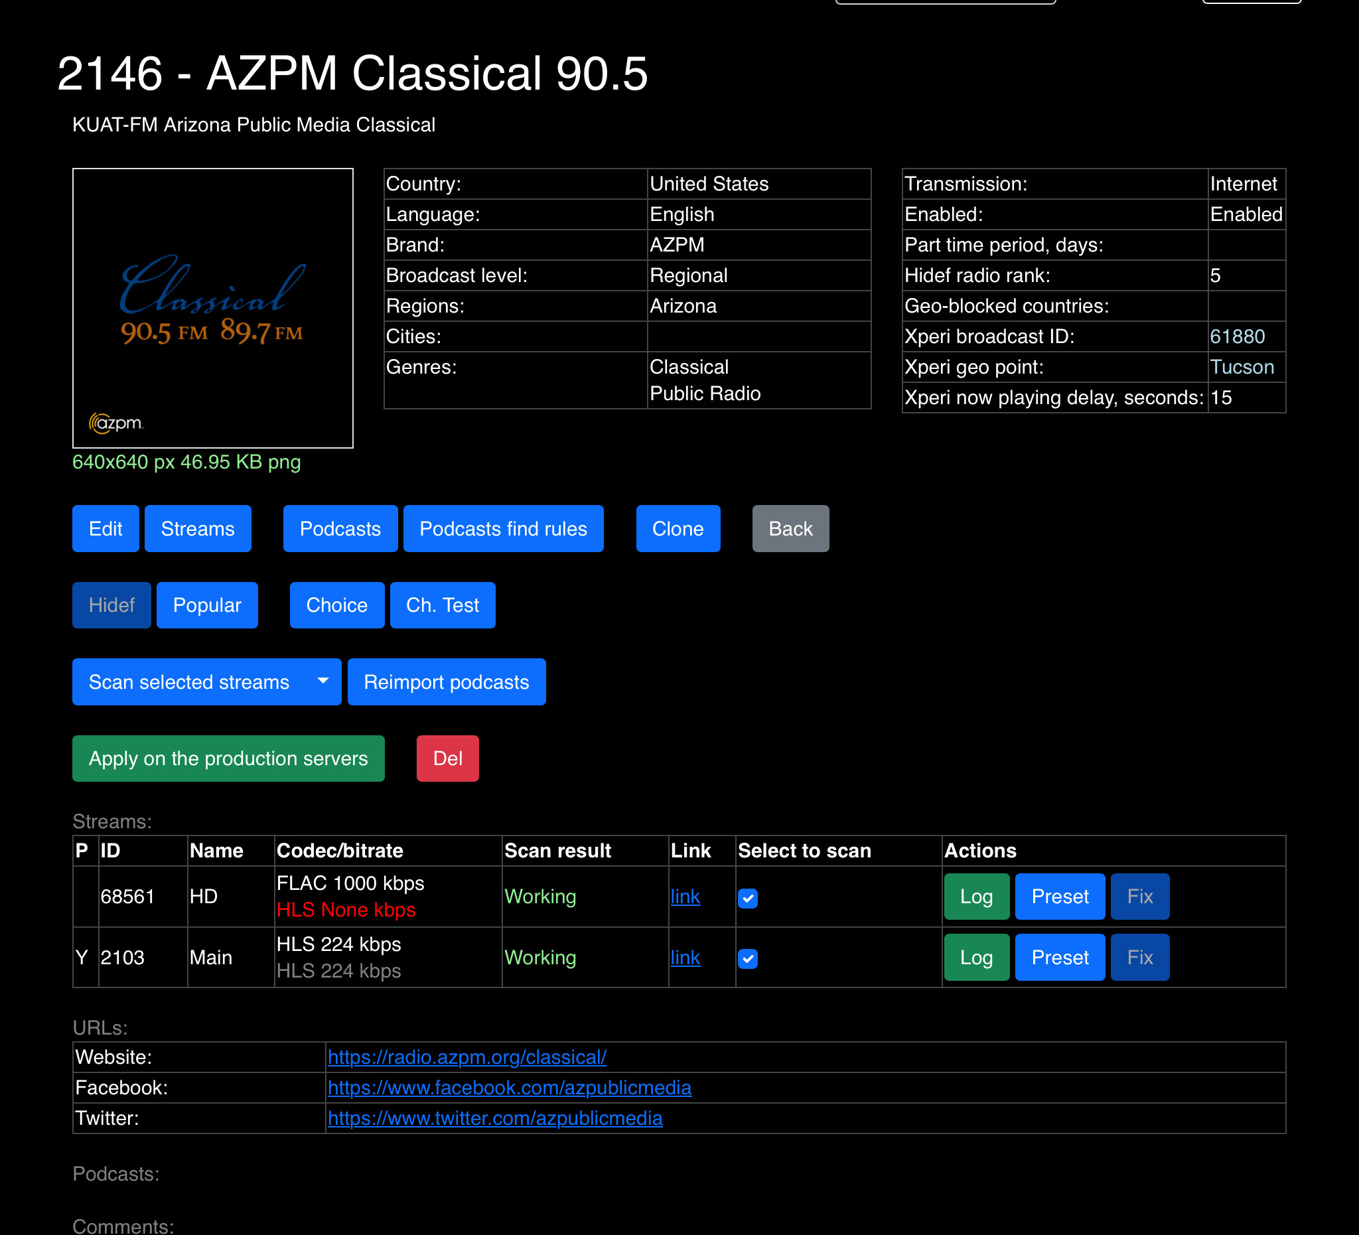1359x1235 pixels.
Task: Apply on the production servers
Action: (x=228, y=759)
